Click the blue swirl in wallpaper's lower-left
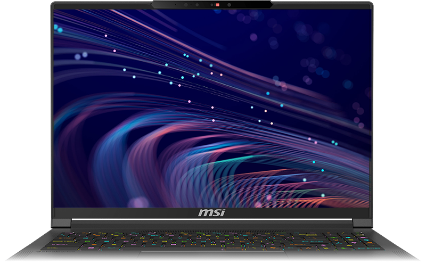 [x=106, y=160]
